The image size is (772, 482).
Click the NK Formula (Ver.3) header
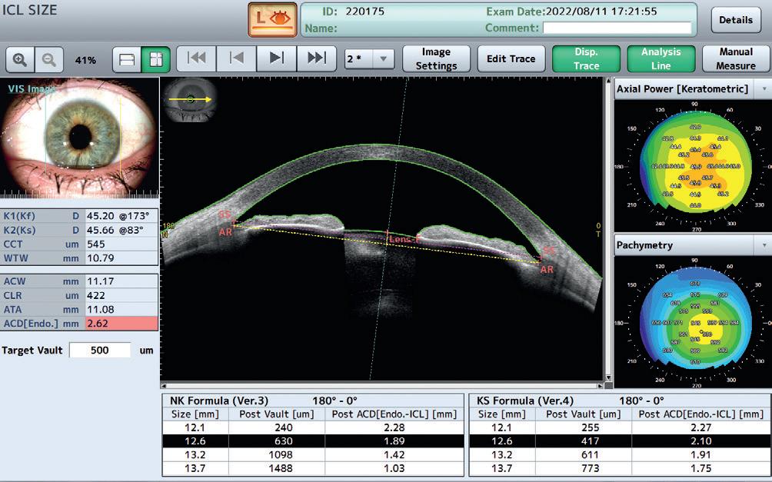(x=219, y=401)
